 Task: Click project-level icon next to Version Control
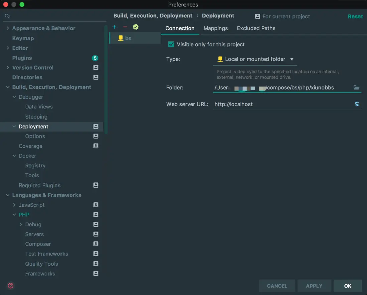(x=96, y=68)
